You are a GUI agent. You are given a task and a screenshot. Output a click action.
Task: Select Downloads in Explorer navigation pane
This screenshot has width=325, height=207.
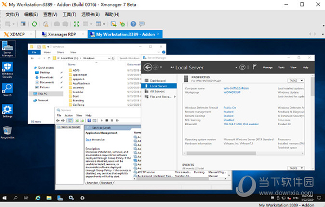coord(47,77)
